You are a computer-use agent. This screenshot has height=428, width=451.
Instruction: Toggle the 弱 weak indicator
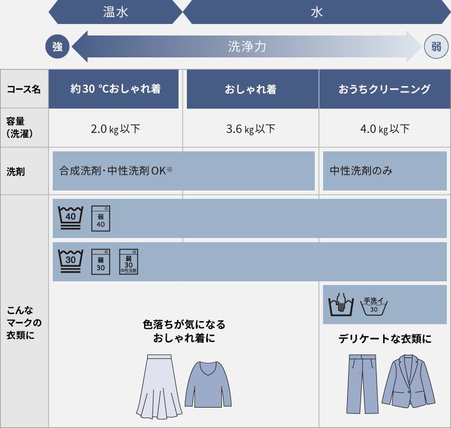click(x=436, y=46)
